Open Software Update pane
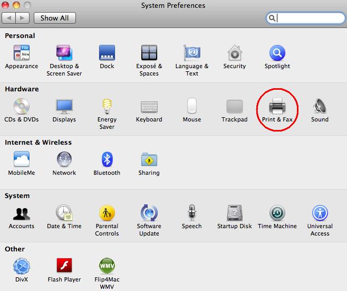Viewport: 347px width, 291px height. pos(149,213)
